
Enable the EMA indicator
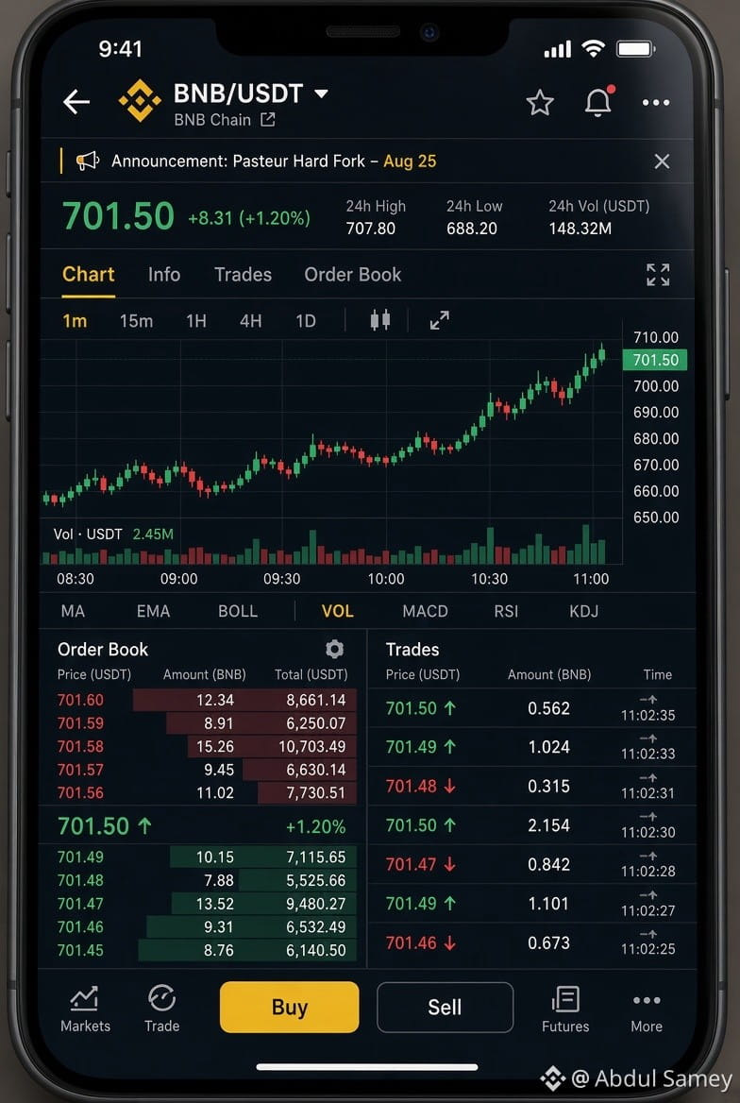tap(153, 611)
